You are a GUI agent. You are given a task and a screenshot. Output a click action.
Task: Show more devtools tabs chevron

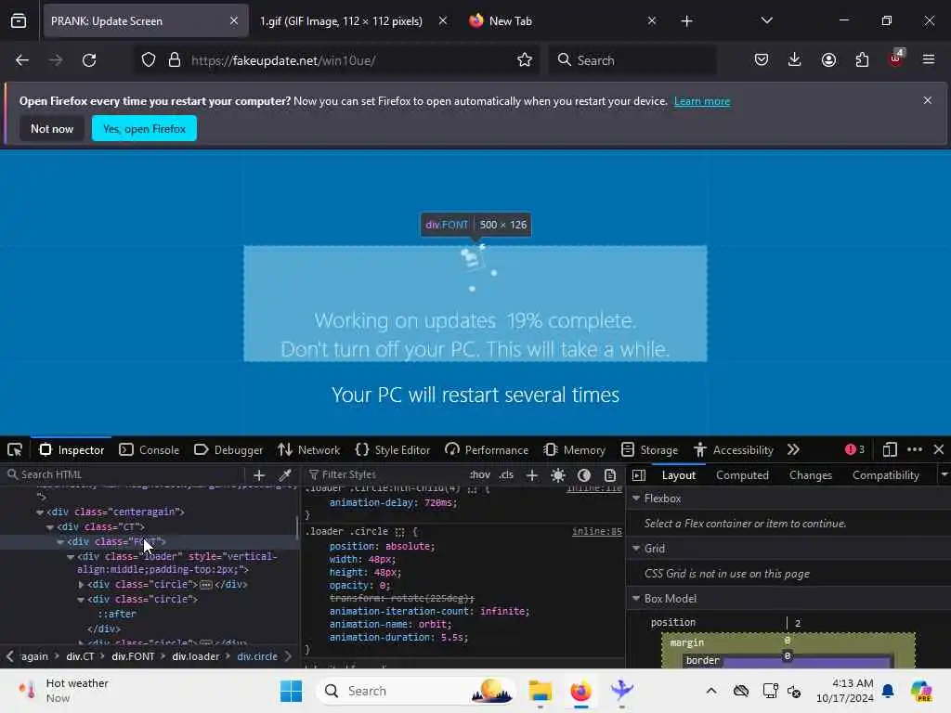pyautogui.click(x=793, y=450)
